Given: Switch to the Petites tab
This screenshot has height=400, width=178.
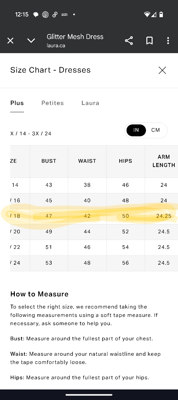Looking at the screenshot, I should 52,103.
